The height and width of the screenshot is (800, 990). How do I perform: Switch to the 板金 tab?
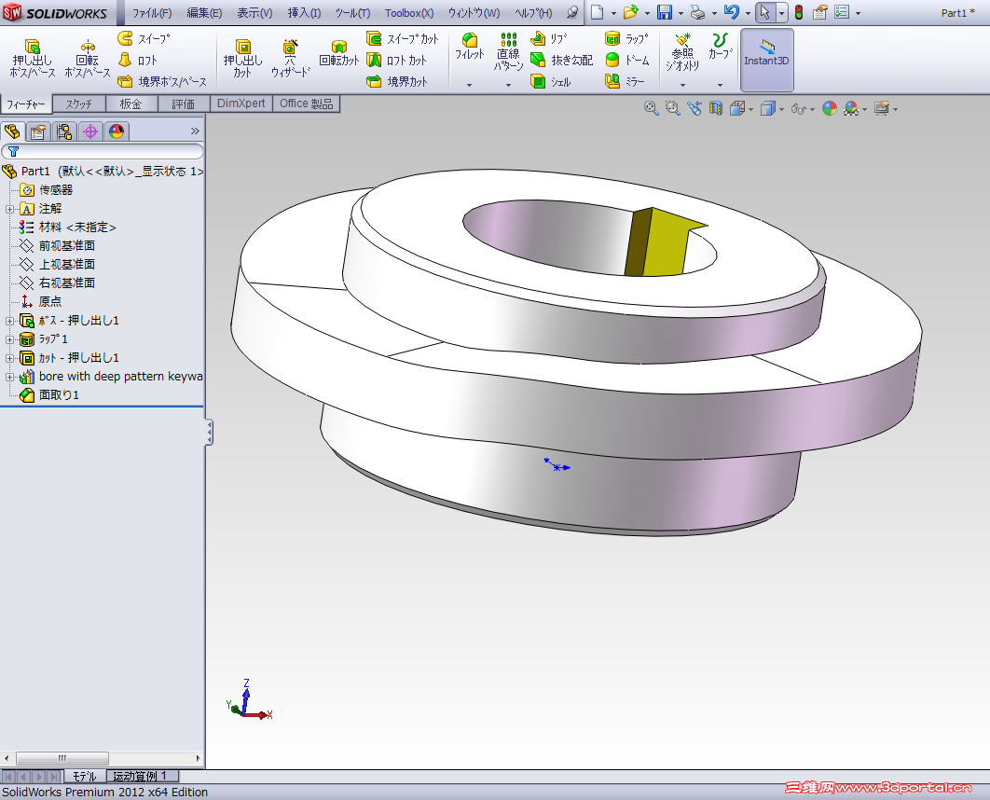pos(131,103)
